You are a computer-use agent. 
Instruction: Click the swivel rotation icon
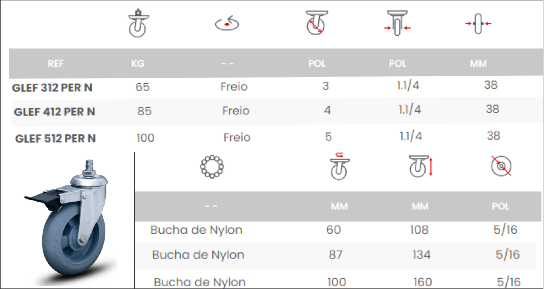tap(227, 23)
